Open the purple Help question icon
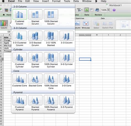Viewport: 131px width, 126px height. [x=114, y=10]
